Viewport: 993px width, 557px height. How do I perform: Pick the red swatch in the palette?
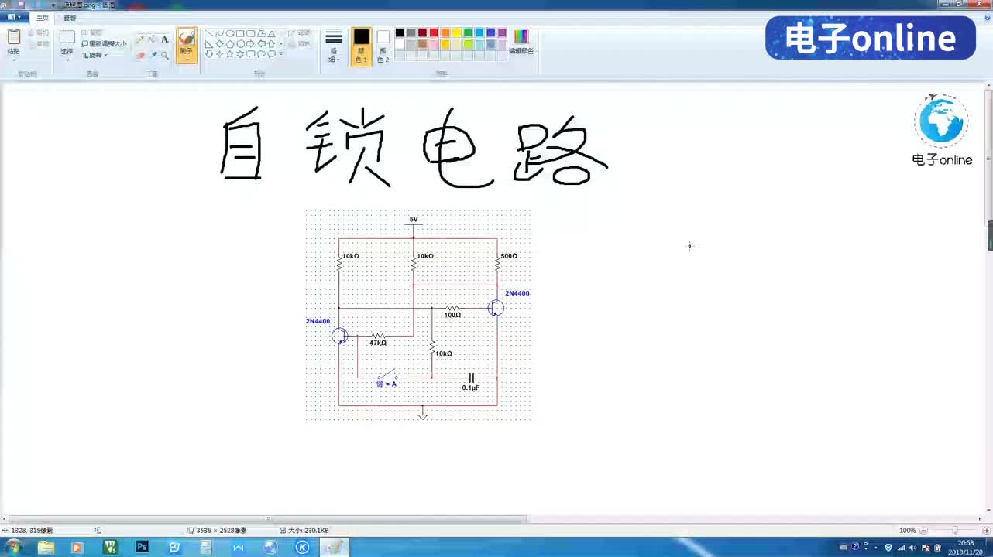coord(434,33)
